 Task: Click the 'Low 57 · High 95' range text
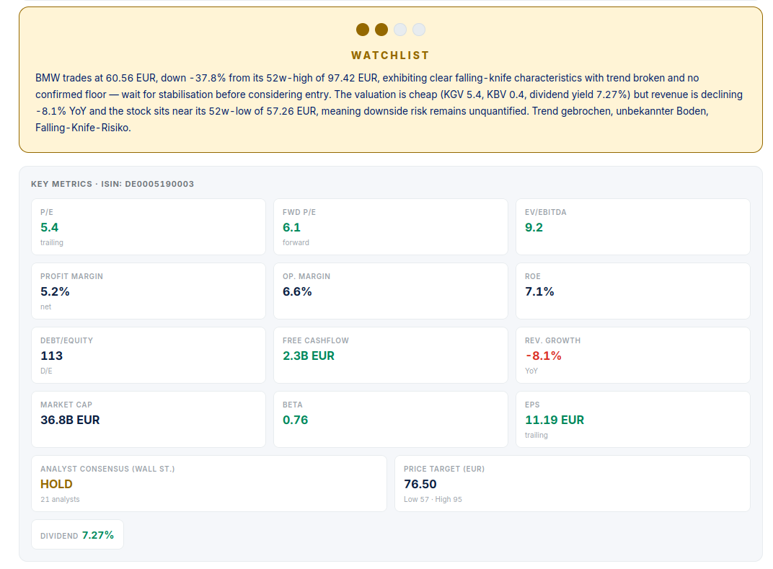(433, 499)
